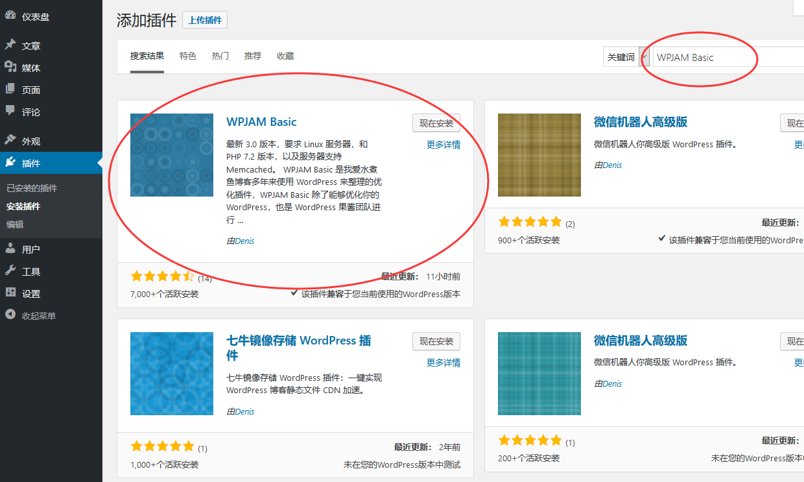Click 1,000+个活跃安装 text
Screen dimensions: 804x482
165,464
